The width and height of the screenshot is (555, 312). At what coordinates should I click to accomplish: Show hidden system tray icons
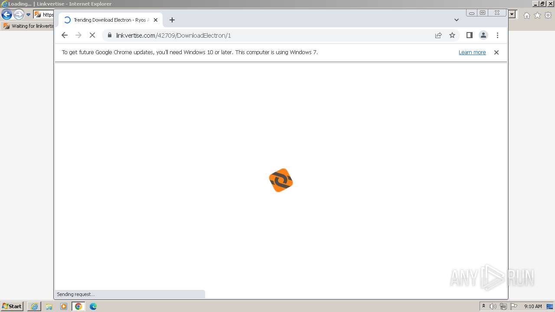(x=483, y=306)
